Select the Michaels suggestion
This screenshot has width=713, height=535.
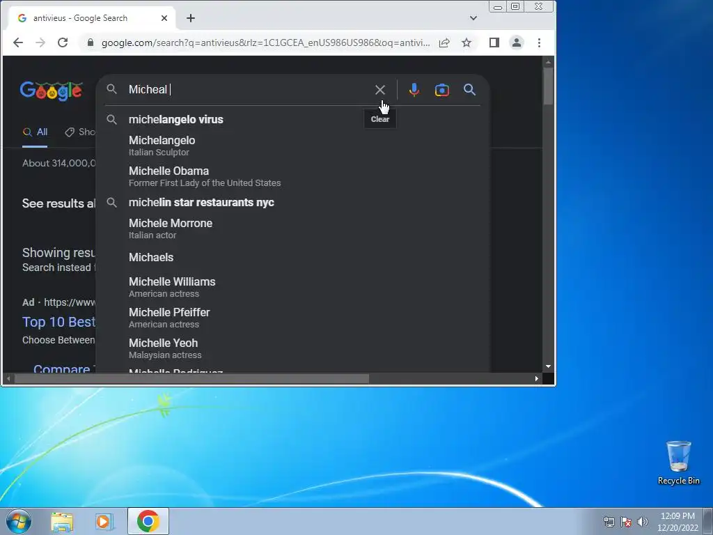click(292, 258)
